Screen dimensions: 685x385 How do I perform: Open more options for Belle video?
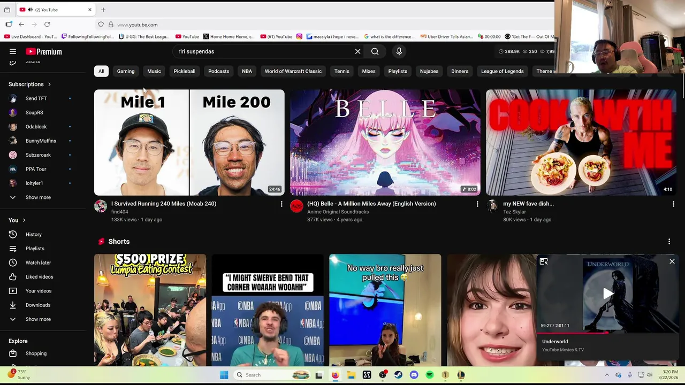(x=477, y=204)
